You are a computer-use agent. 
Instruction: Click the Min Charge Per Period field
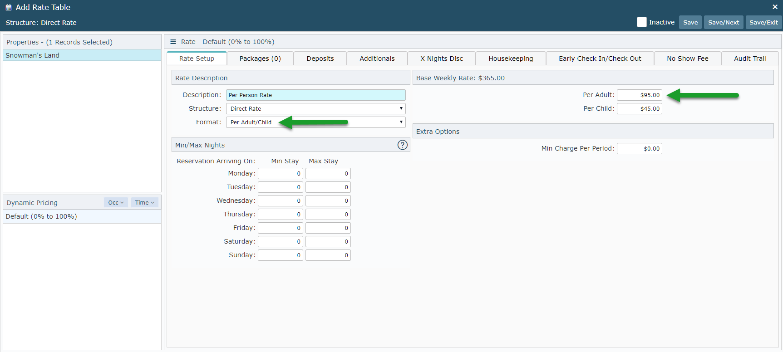[639, 148]
